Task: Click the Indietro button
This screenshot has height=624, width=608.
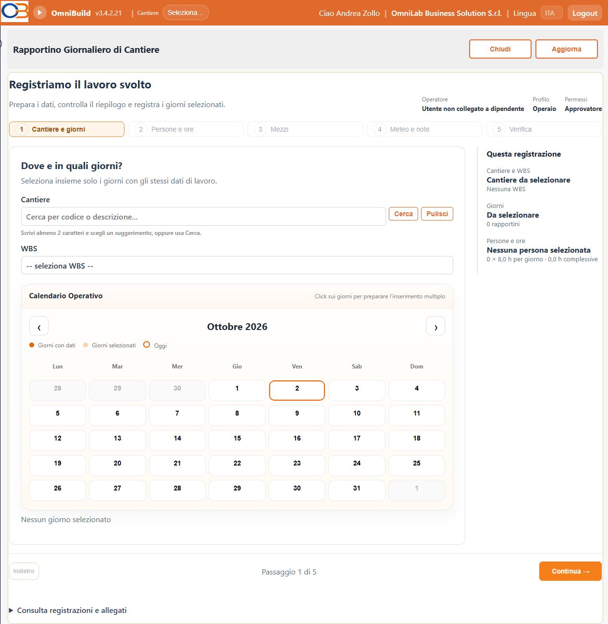Action: (x=24, y=571)
